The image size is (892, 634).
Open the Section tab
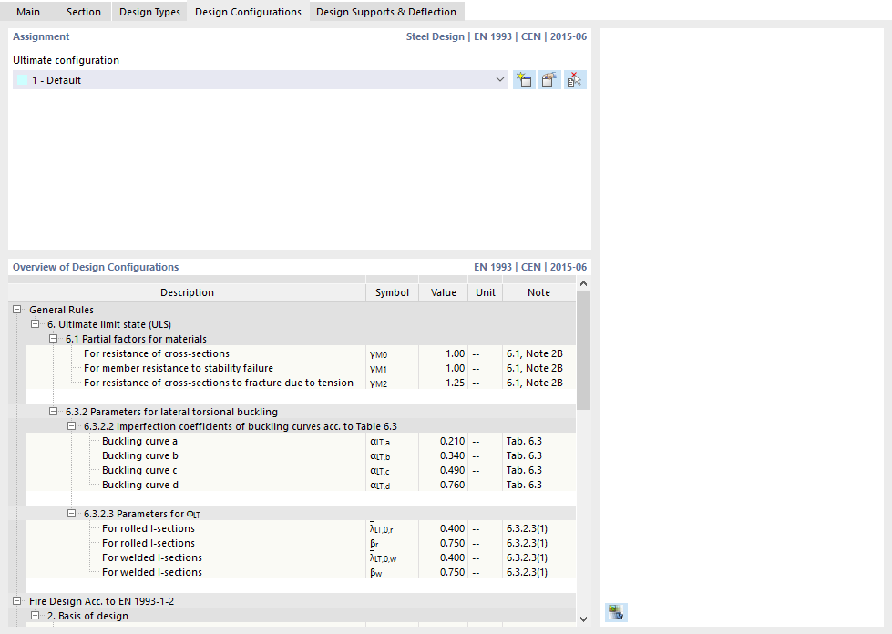83,12
